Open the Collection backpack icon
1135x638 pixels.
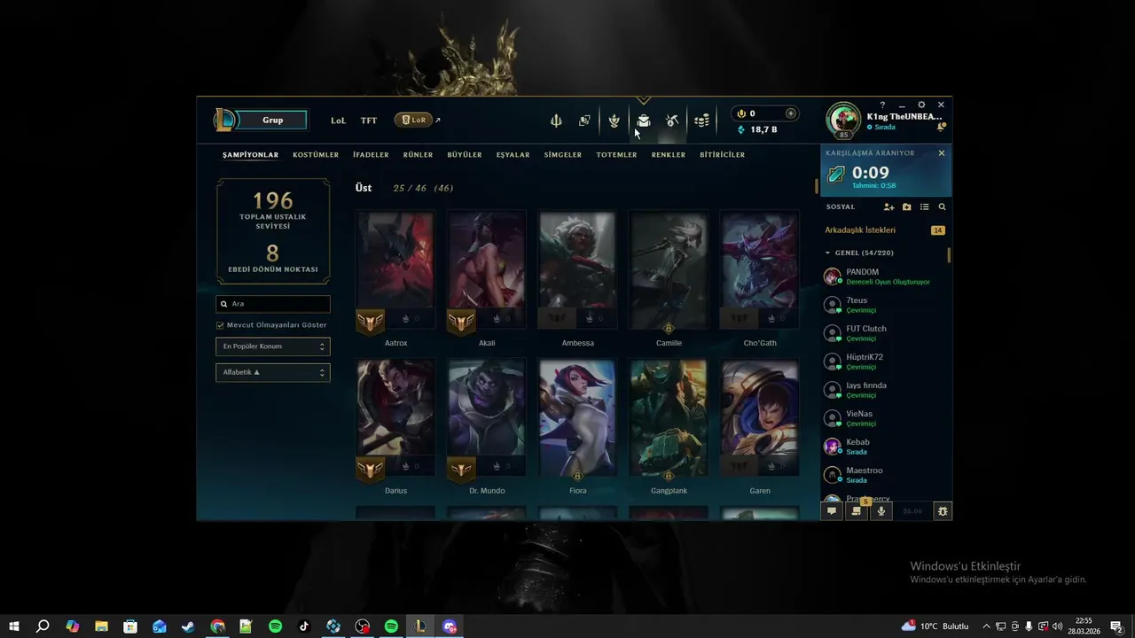tap(644, 121)
